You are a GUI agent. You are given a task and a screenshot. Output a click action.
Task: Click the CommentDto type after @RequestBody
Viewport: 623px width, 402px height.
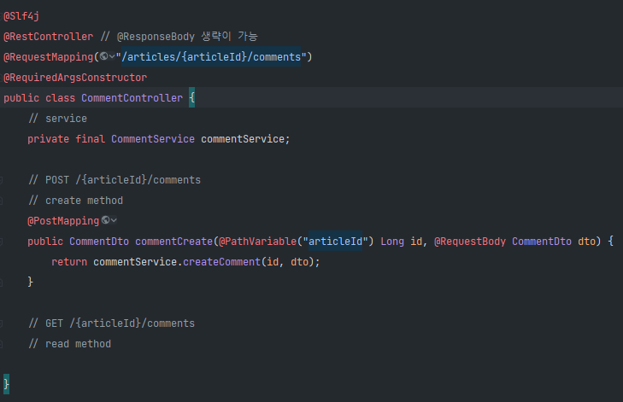click(542, 242)
